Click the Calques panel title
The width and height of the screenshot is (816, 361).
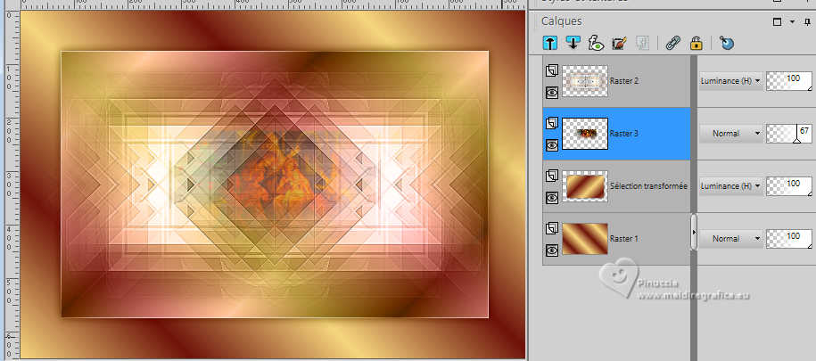pos(562,22)
